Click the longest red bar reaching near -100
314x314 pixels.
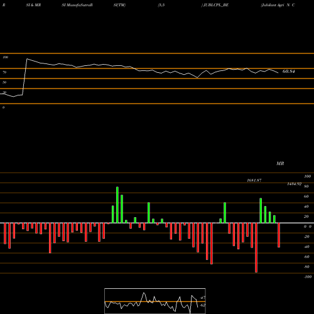click(x=256, y=247)
